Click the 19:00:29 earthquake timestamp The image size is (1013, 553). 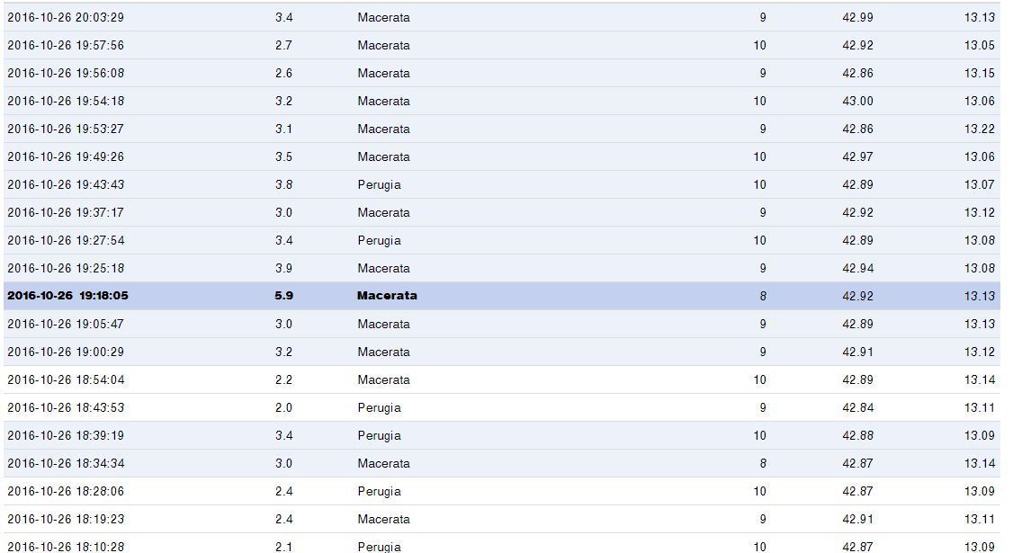66,352
